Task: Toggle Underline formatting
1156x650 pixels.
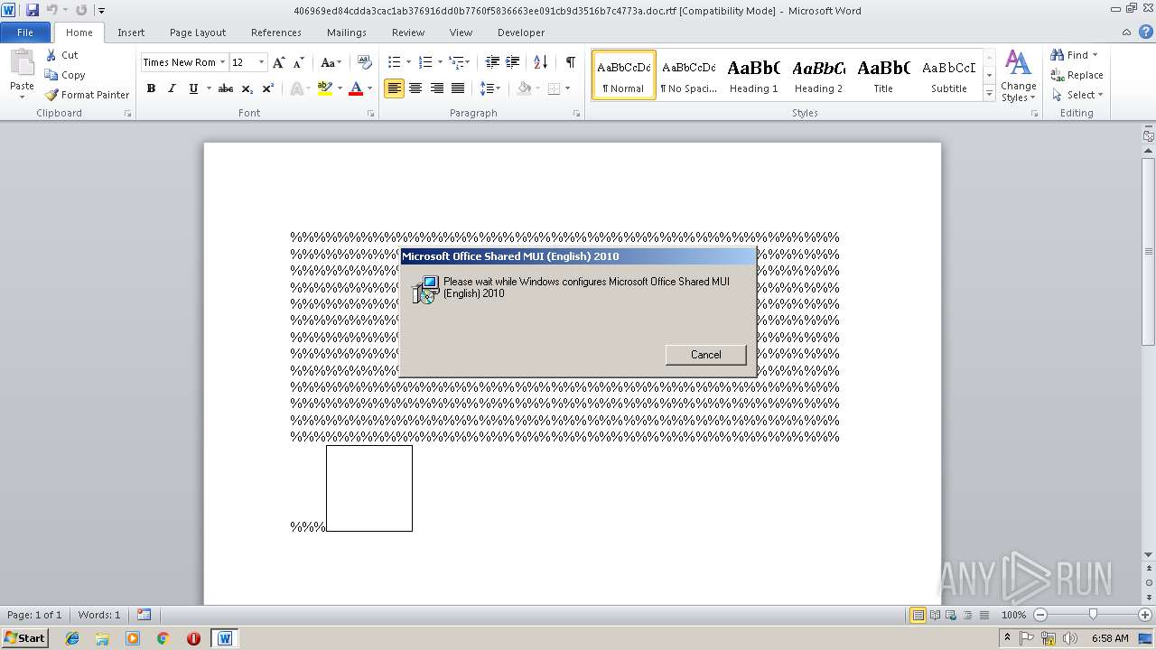Action: point(193,88)
